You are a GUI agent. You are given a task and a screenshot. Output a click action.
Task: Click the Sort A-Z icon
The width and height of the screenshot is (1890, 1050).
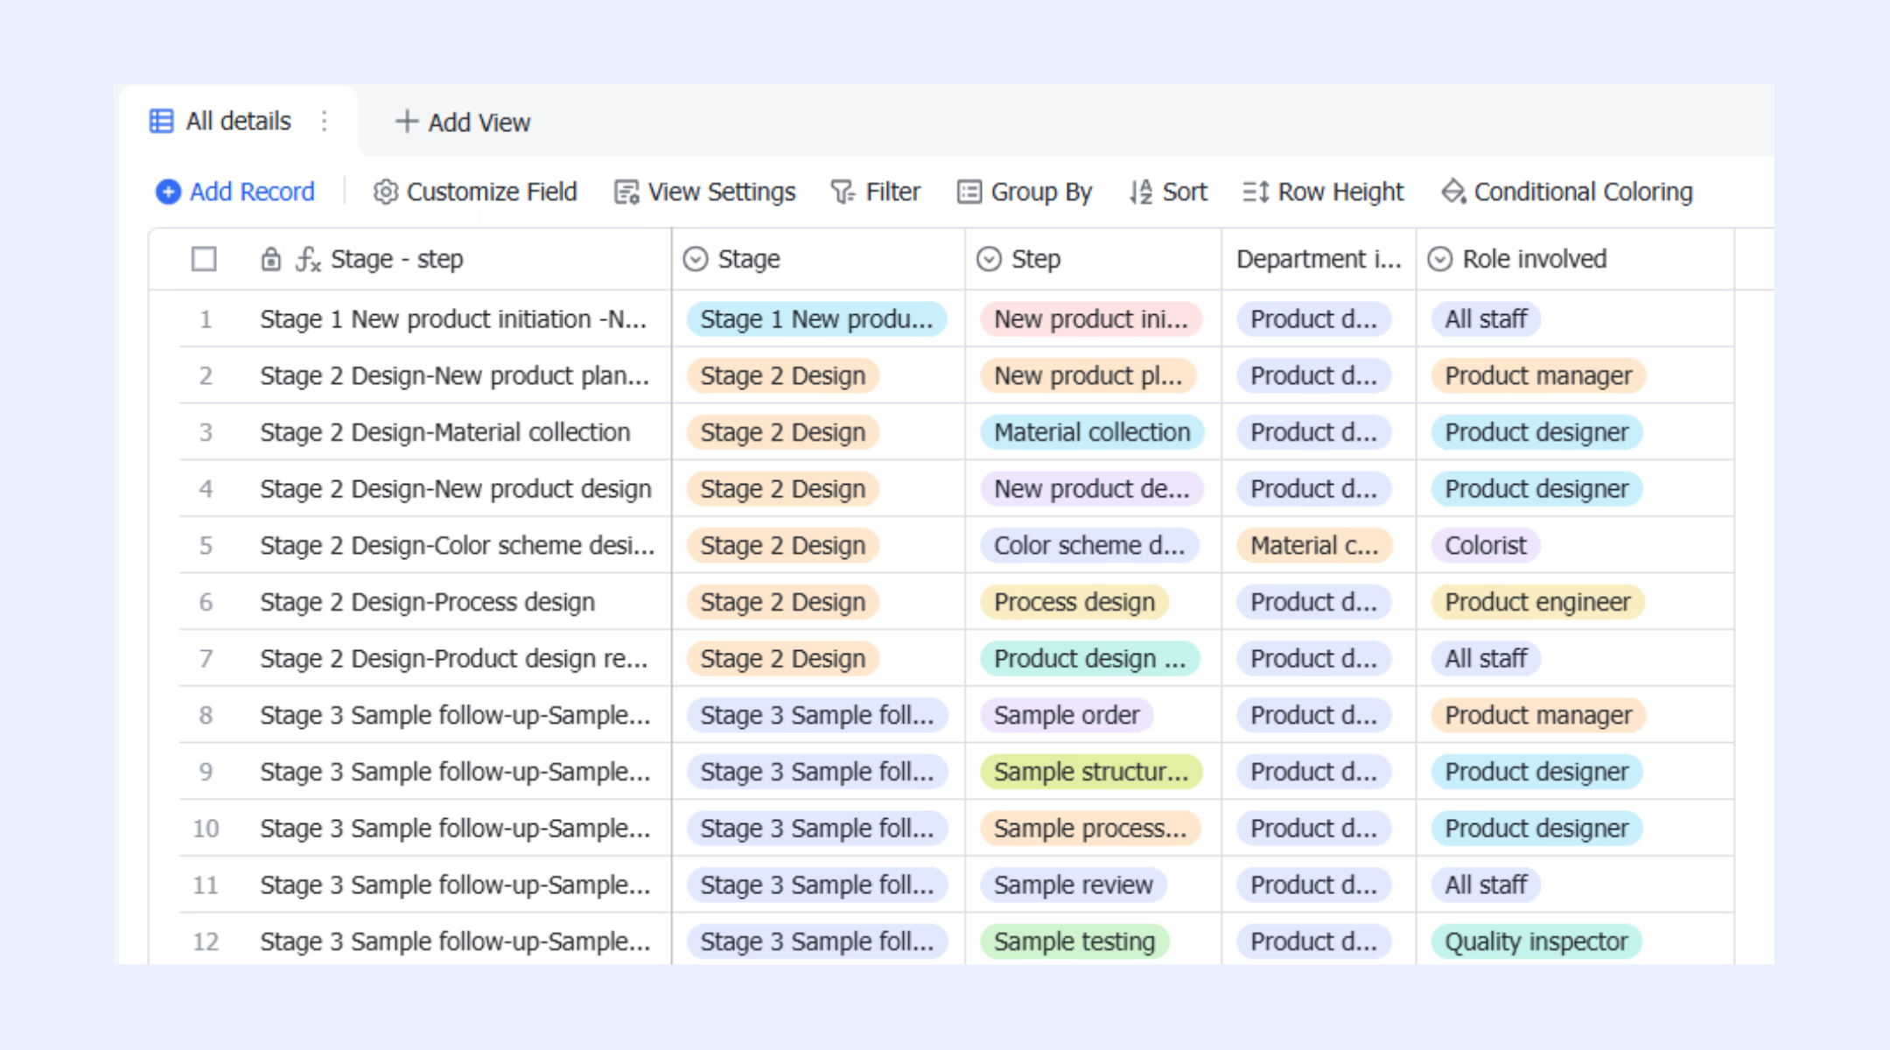[x=1141, y=192]
